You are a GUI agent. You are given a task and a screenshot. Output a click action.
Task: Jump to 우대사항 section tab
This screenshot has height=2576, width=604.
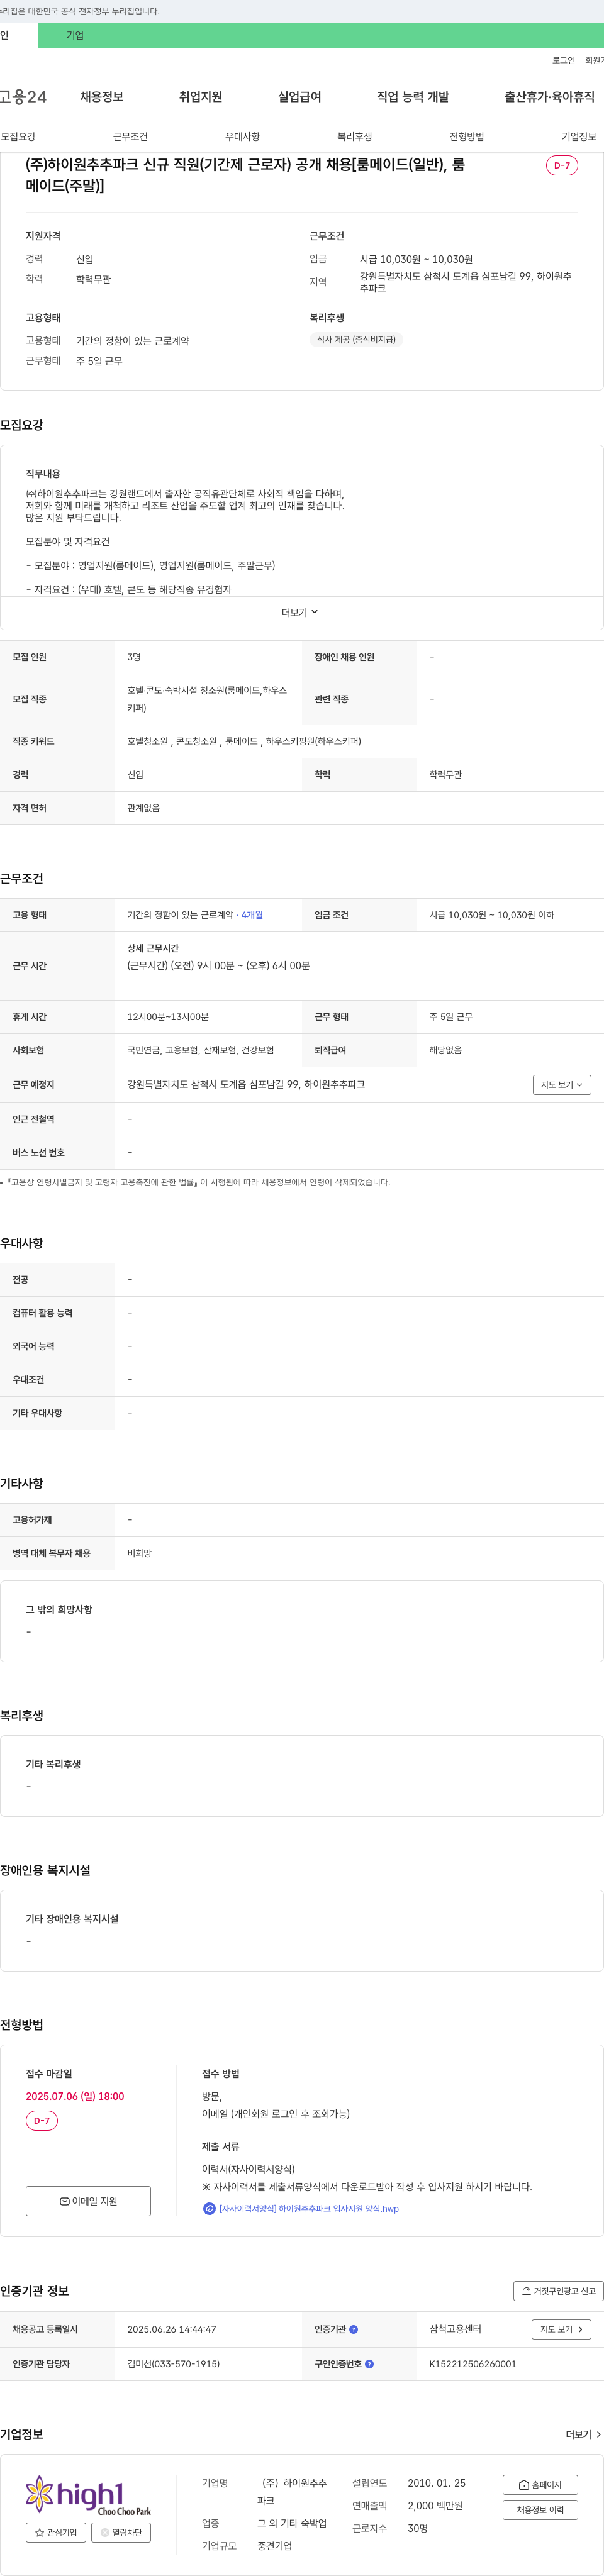(242, 136)
